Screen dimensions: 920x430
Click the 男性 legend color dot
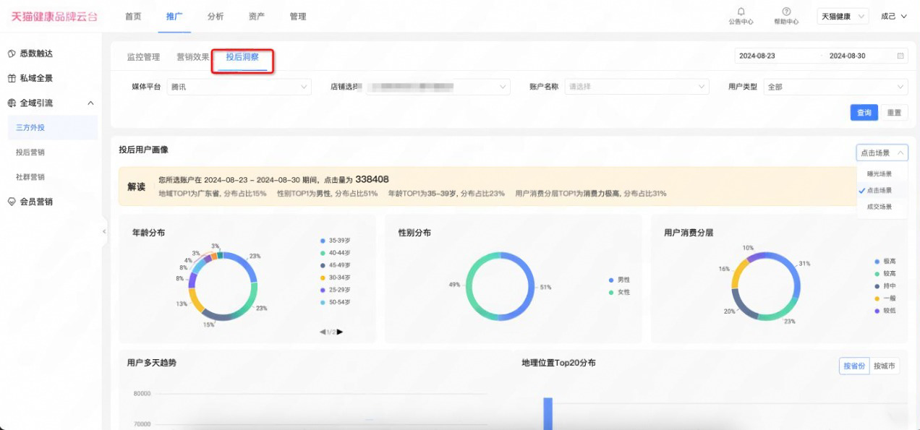pyautogui.click(x=611, y=280)
